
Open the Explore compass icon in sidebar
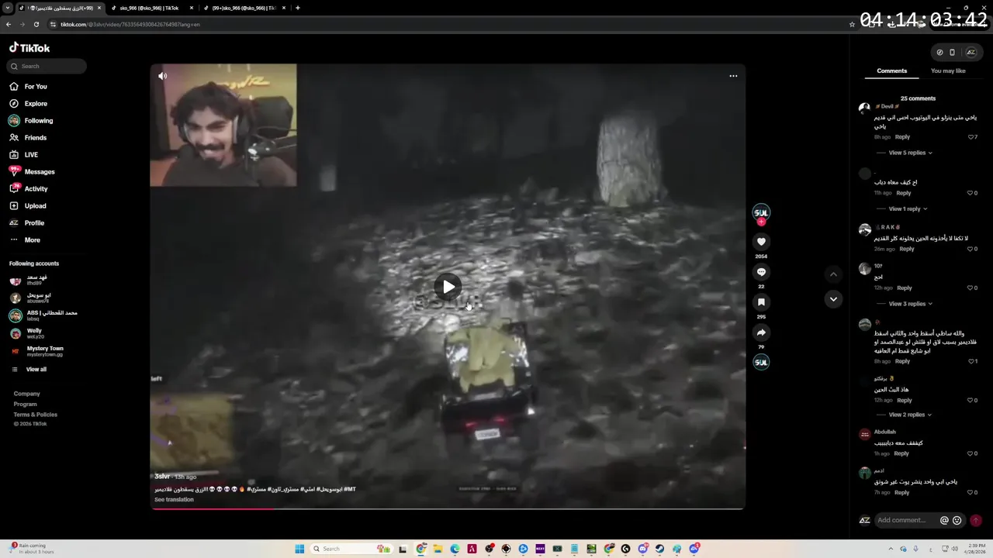pyautogui.click(x=14, y=103)
